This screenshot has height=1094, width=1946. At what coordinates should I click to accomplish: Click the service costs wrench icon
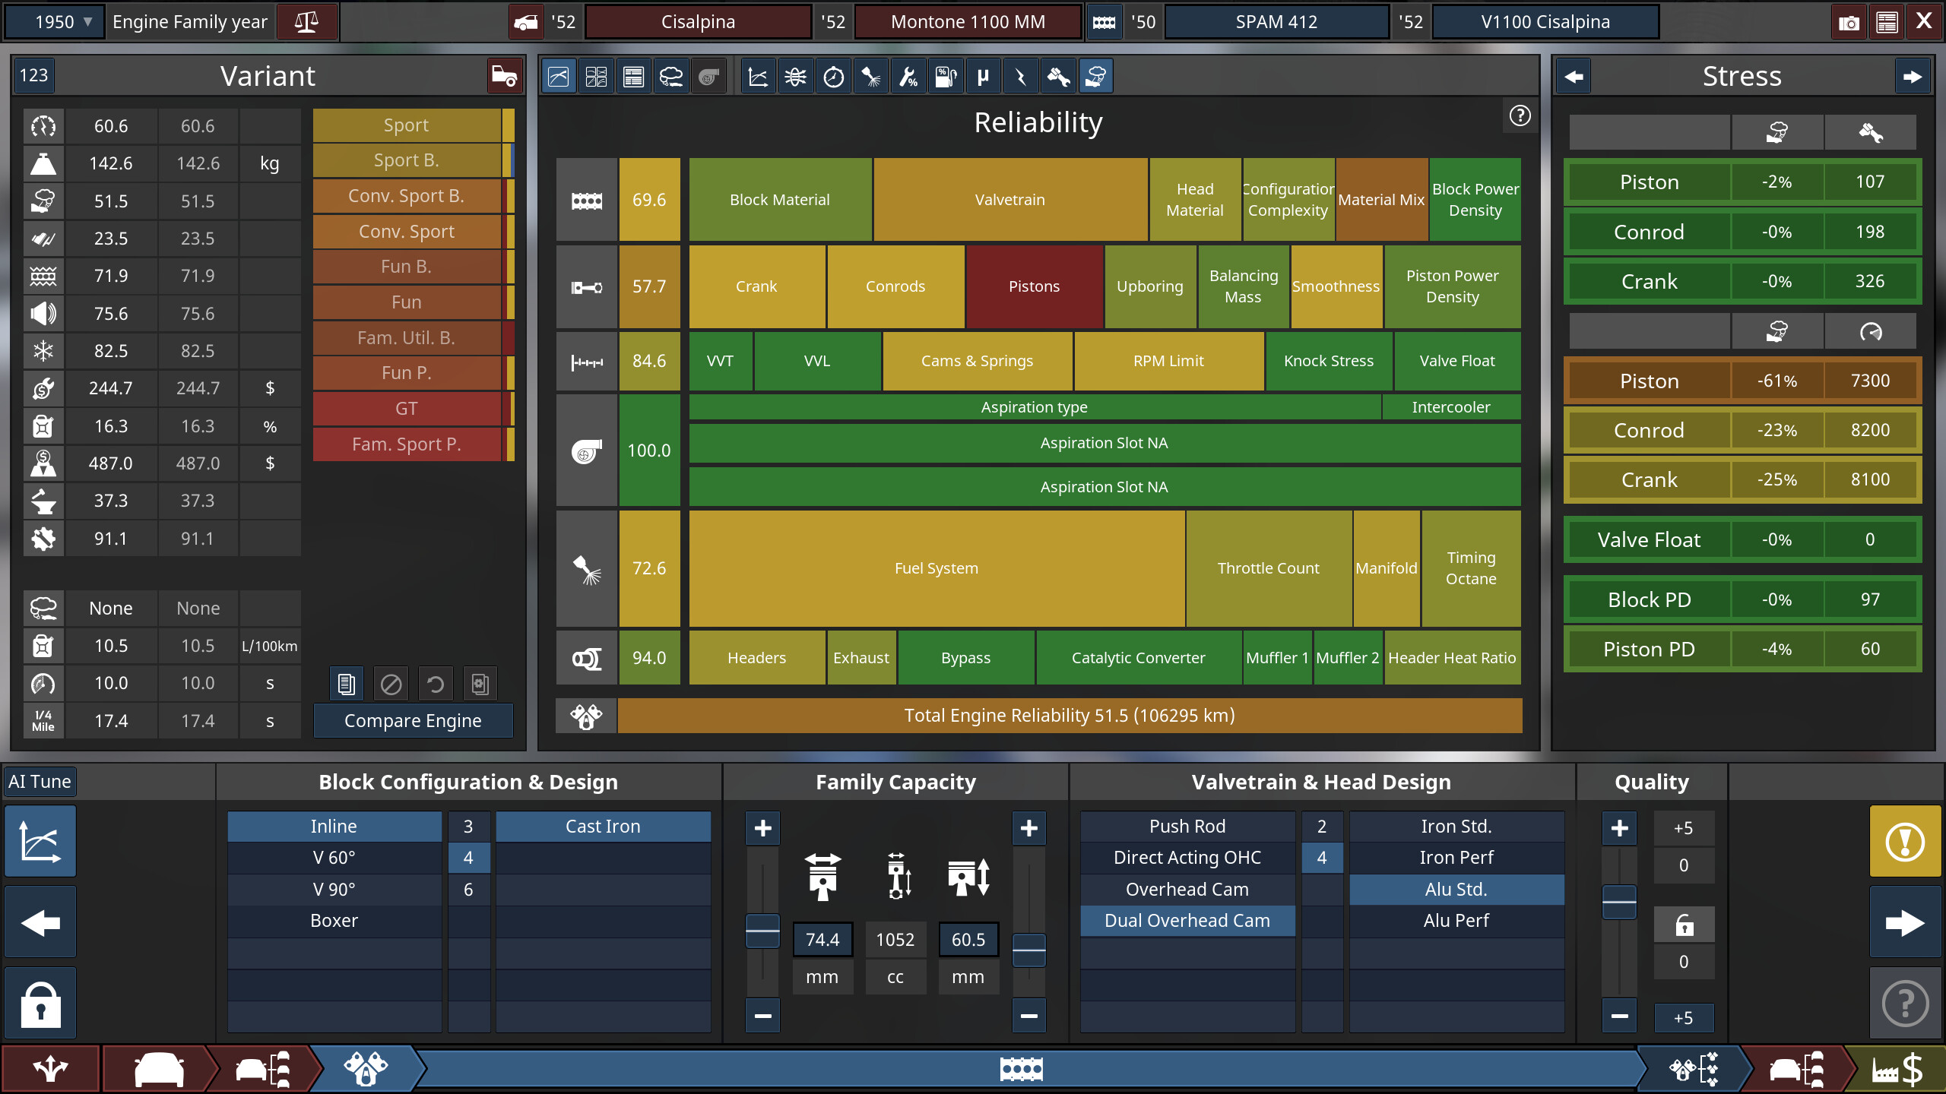[909, 76]
